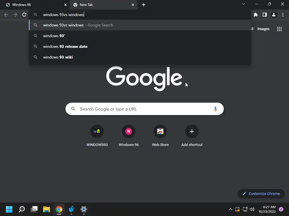
Task: Open taskbar Search magnifier
Action: click(x=21, y=209)
